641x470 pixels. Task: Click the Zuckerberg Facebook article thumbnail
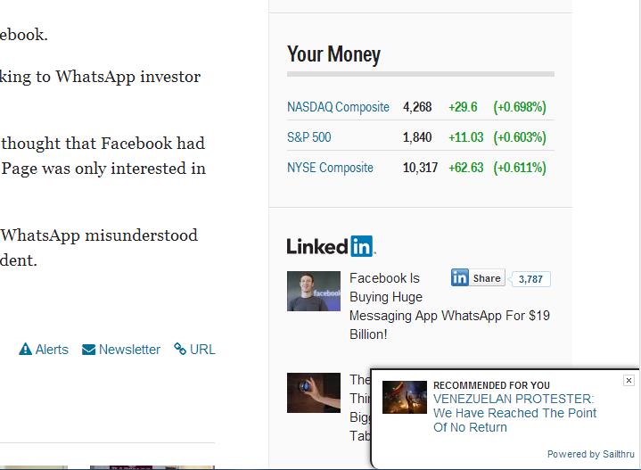tap(314, 292)
